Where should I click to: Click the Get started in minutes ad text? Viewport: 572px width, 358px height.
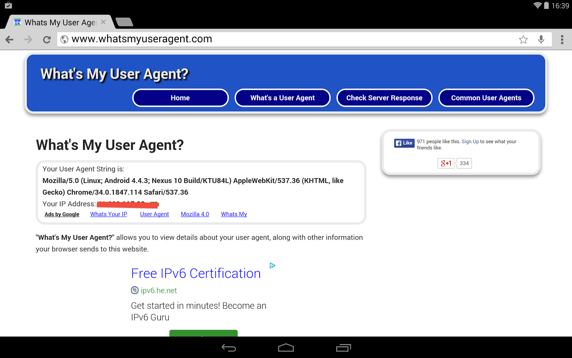[x=199, y=311]
